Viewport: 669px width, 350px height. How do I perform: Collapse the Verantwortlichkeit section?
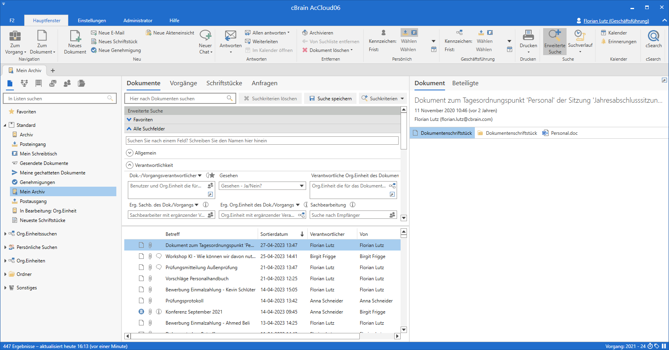(x=129, y=165)
